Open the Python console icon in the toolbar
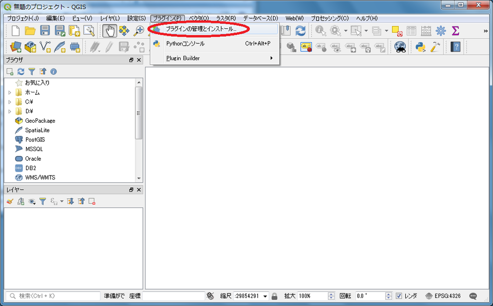The image size is (493, 306). click(x=420, y=47)
